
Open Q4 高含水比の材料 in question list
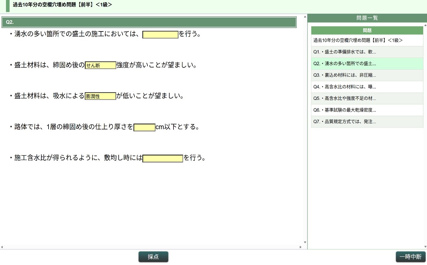pyautogui.click(x=367, y=87)
